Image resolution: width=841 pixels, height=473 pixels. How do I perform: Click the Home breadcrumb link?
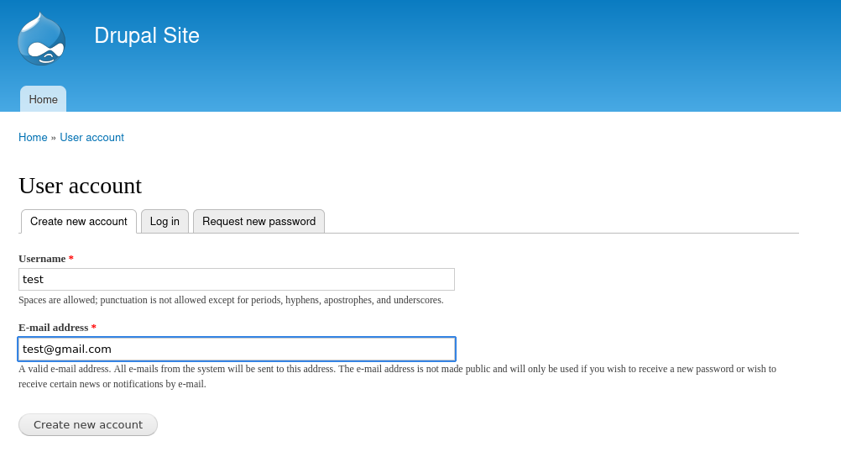(x=33, y=138)
